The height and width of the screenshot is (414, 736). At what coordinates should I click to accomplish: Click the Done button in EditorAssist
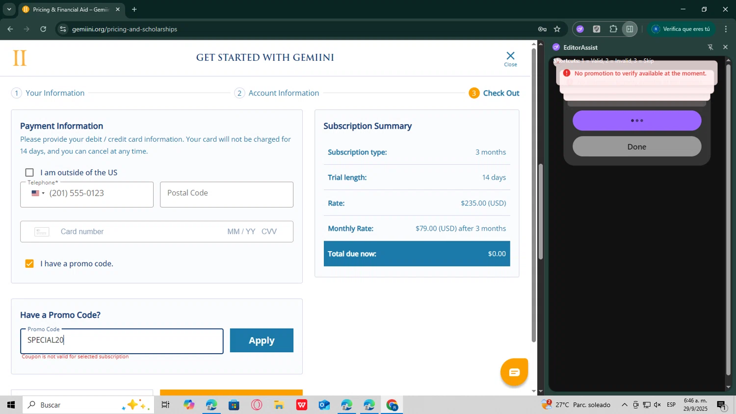point(637,147)
